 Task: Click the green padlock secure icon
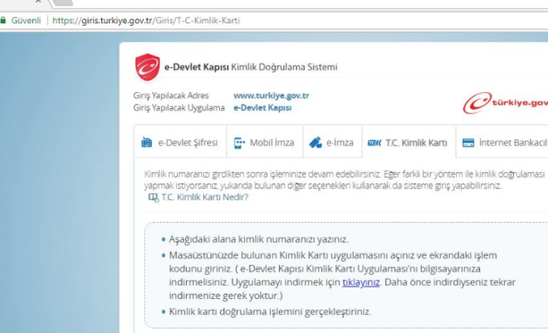(x=3, y=20)
